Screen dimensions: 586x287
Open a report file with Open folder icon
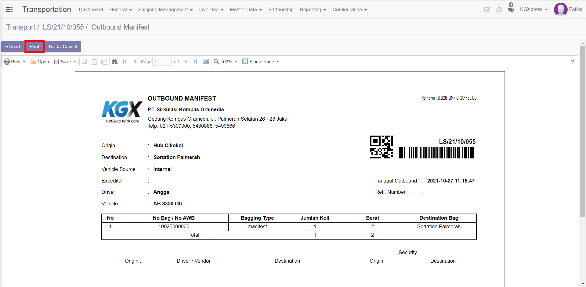pos(34,62)
